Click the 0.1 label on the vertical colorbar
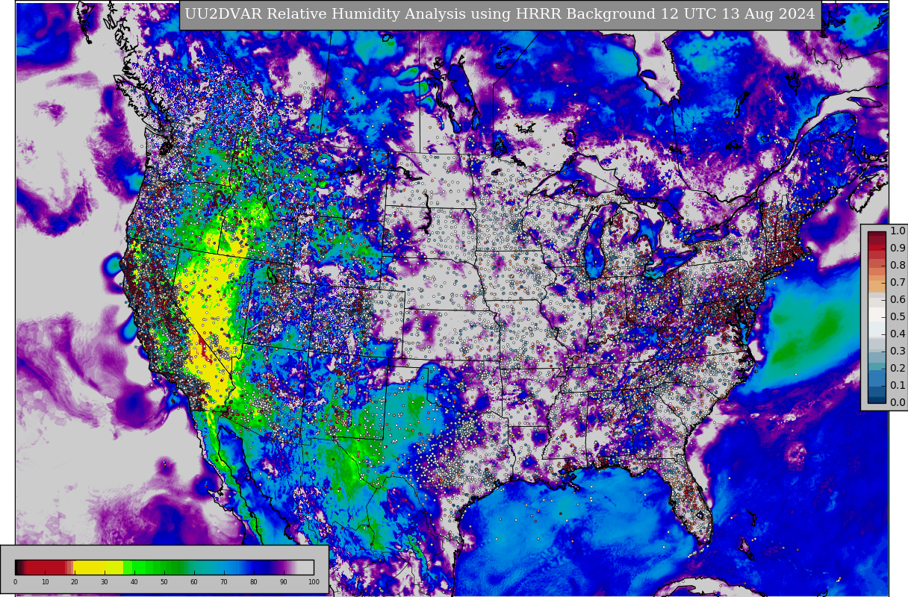This screenshot has height=597, width=908. pyautogui.click(x=898, y=386)
